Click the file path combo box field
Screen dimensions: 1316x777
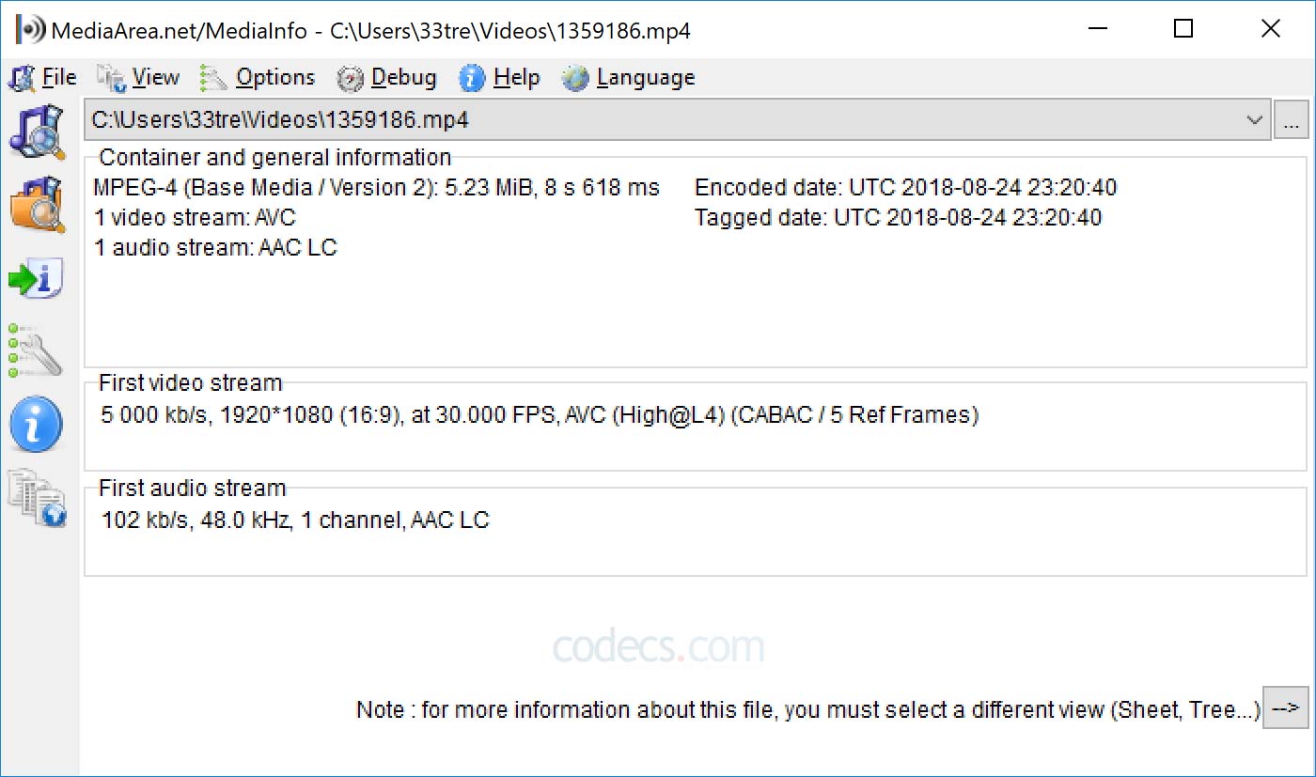(x=677, y=120)
